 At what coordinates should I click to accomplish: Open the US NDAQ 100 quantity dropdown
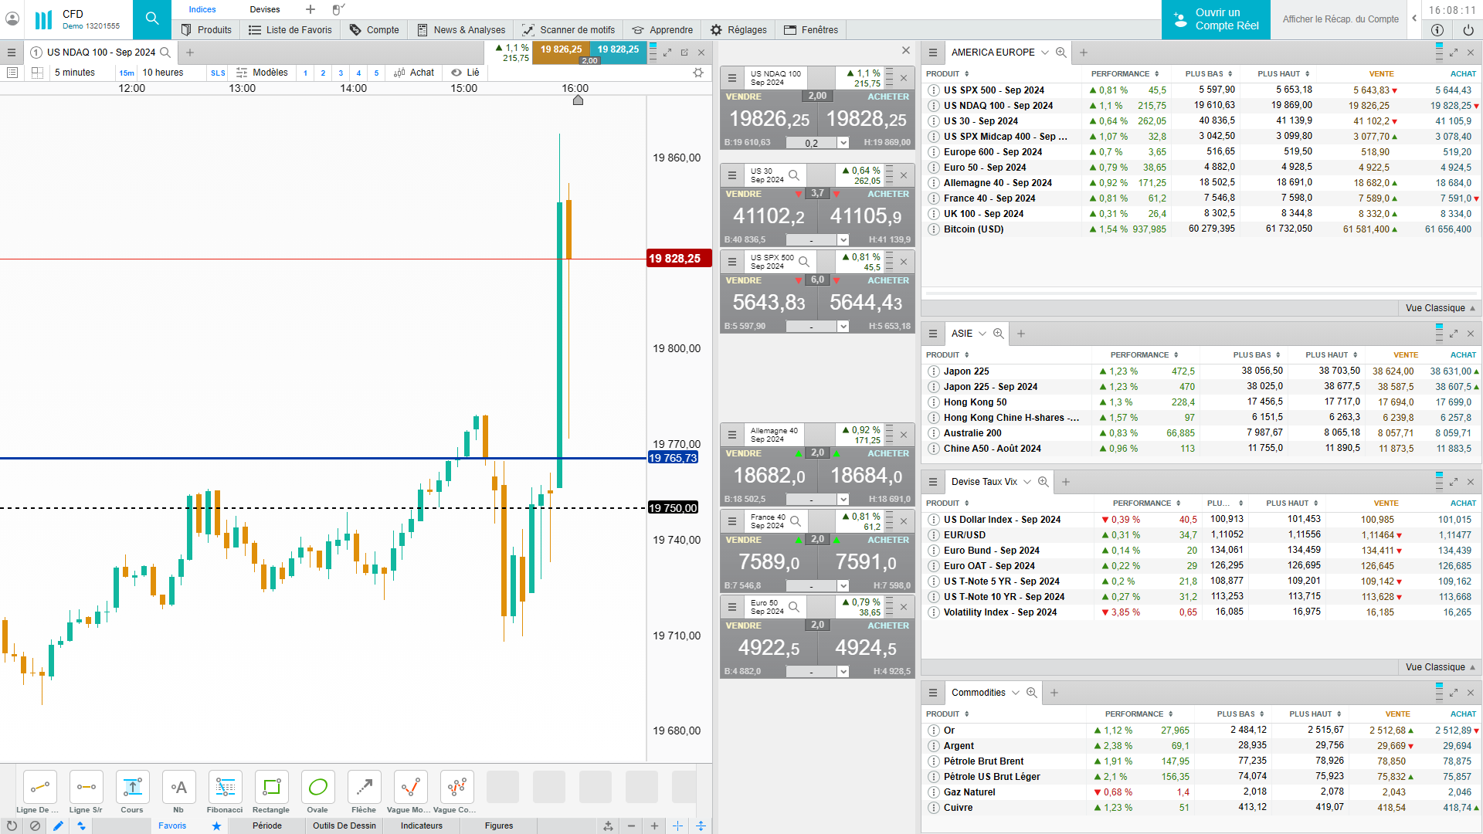click(843, 143)
